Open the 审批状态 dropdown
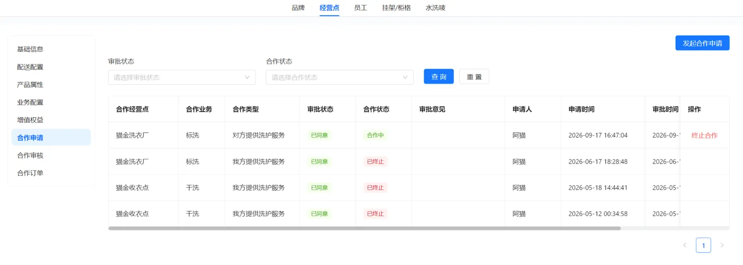The width and height of the screenshot is (743, 265). (x=182, y=77)
